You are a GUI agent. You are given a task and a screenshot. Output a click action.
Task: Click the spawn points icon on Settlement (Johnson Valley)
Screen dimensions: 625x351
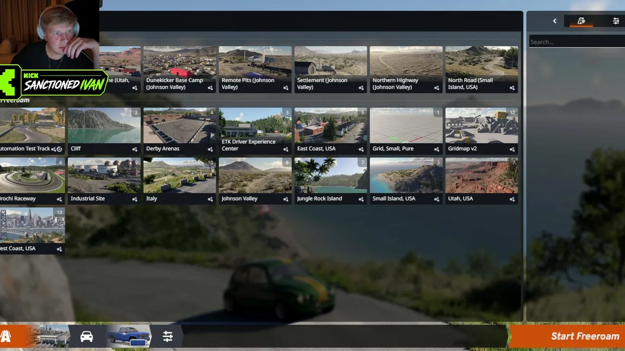(361, 88)
